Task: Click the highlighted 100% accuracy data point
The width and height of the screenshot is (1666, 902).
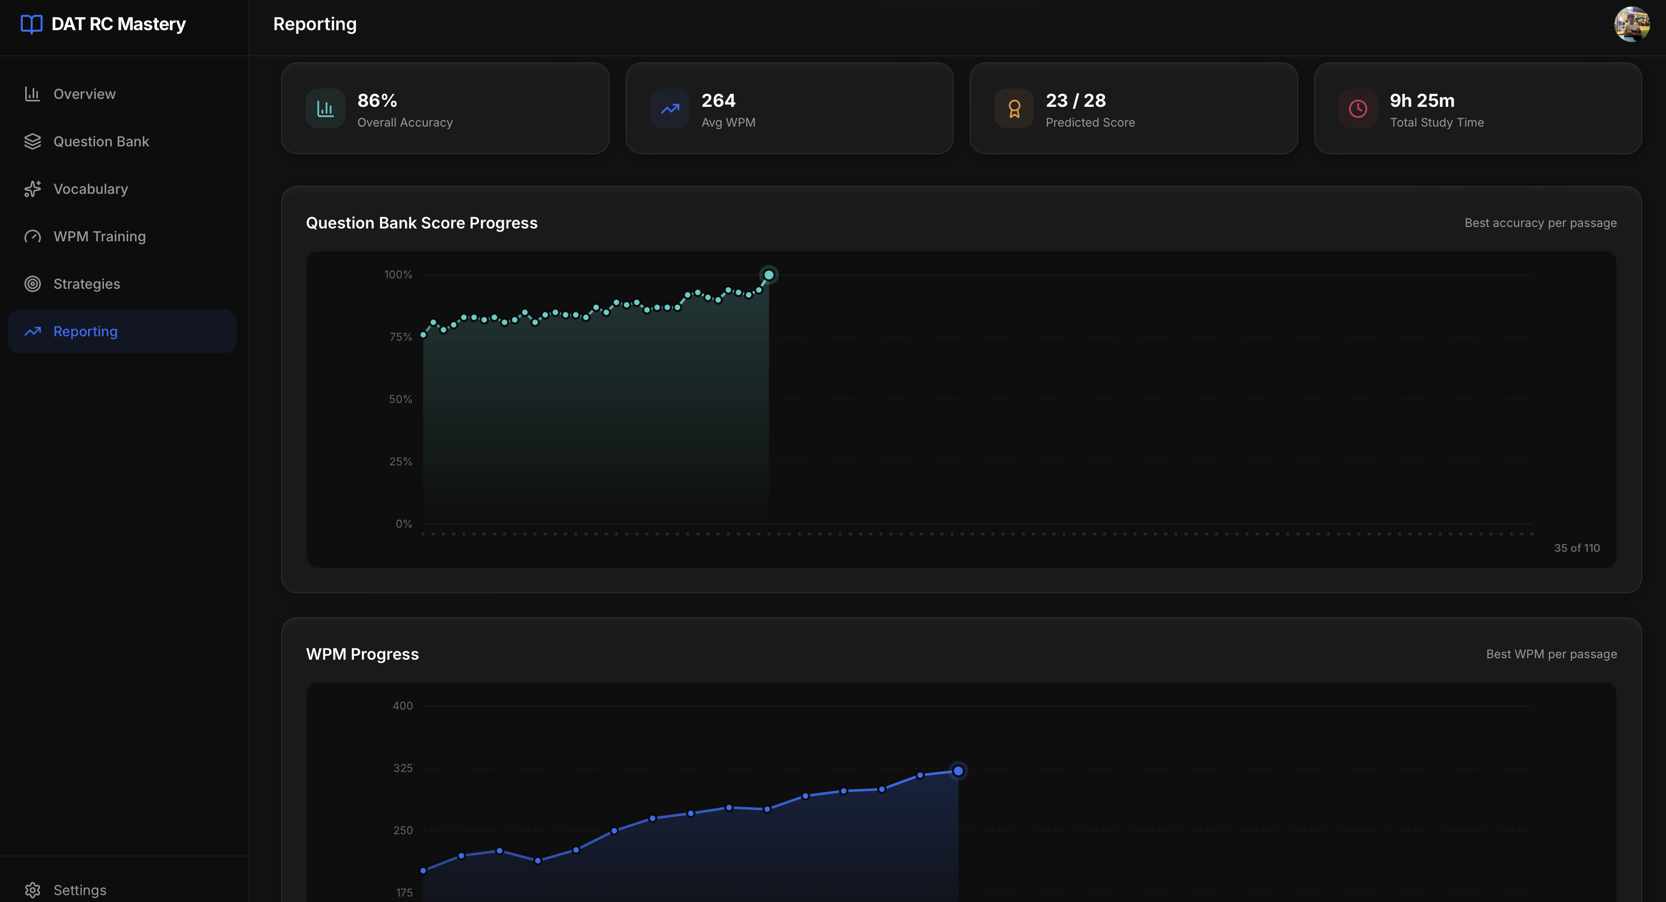Action: coord(768,275)
